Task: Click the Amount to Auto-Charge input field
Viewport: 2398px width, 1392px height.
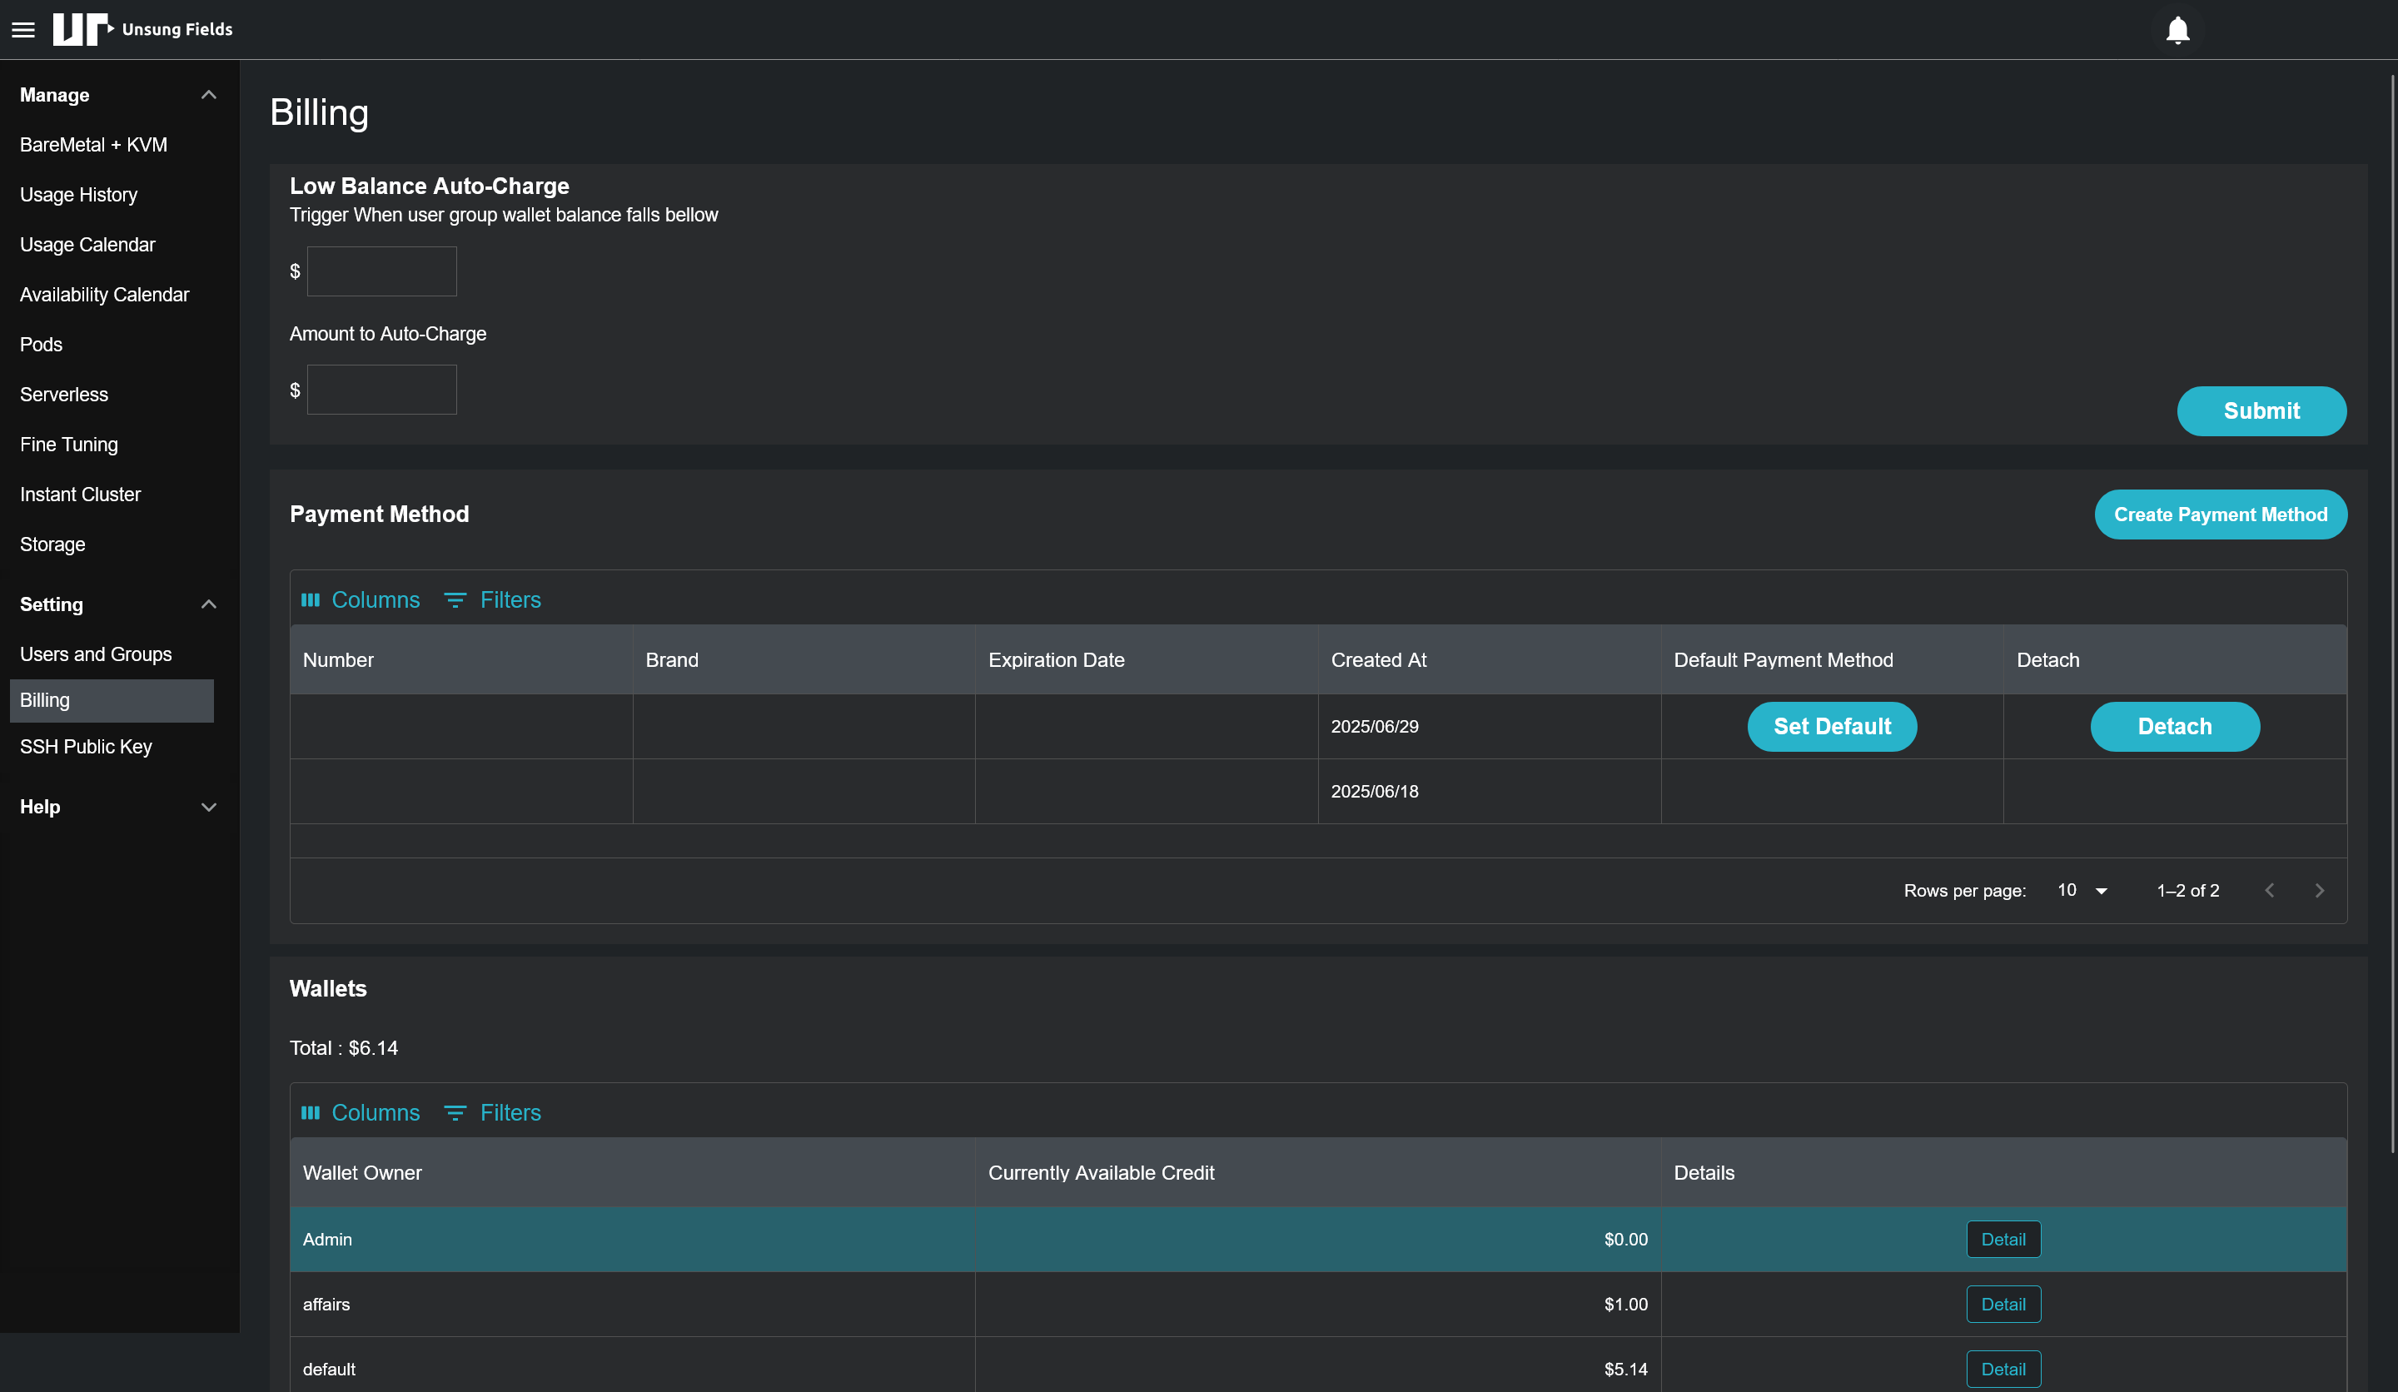Action: (x=381, y=390)
